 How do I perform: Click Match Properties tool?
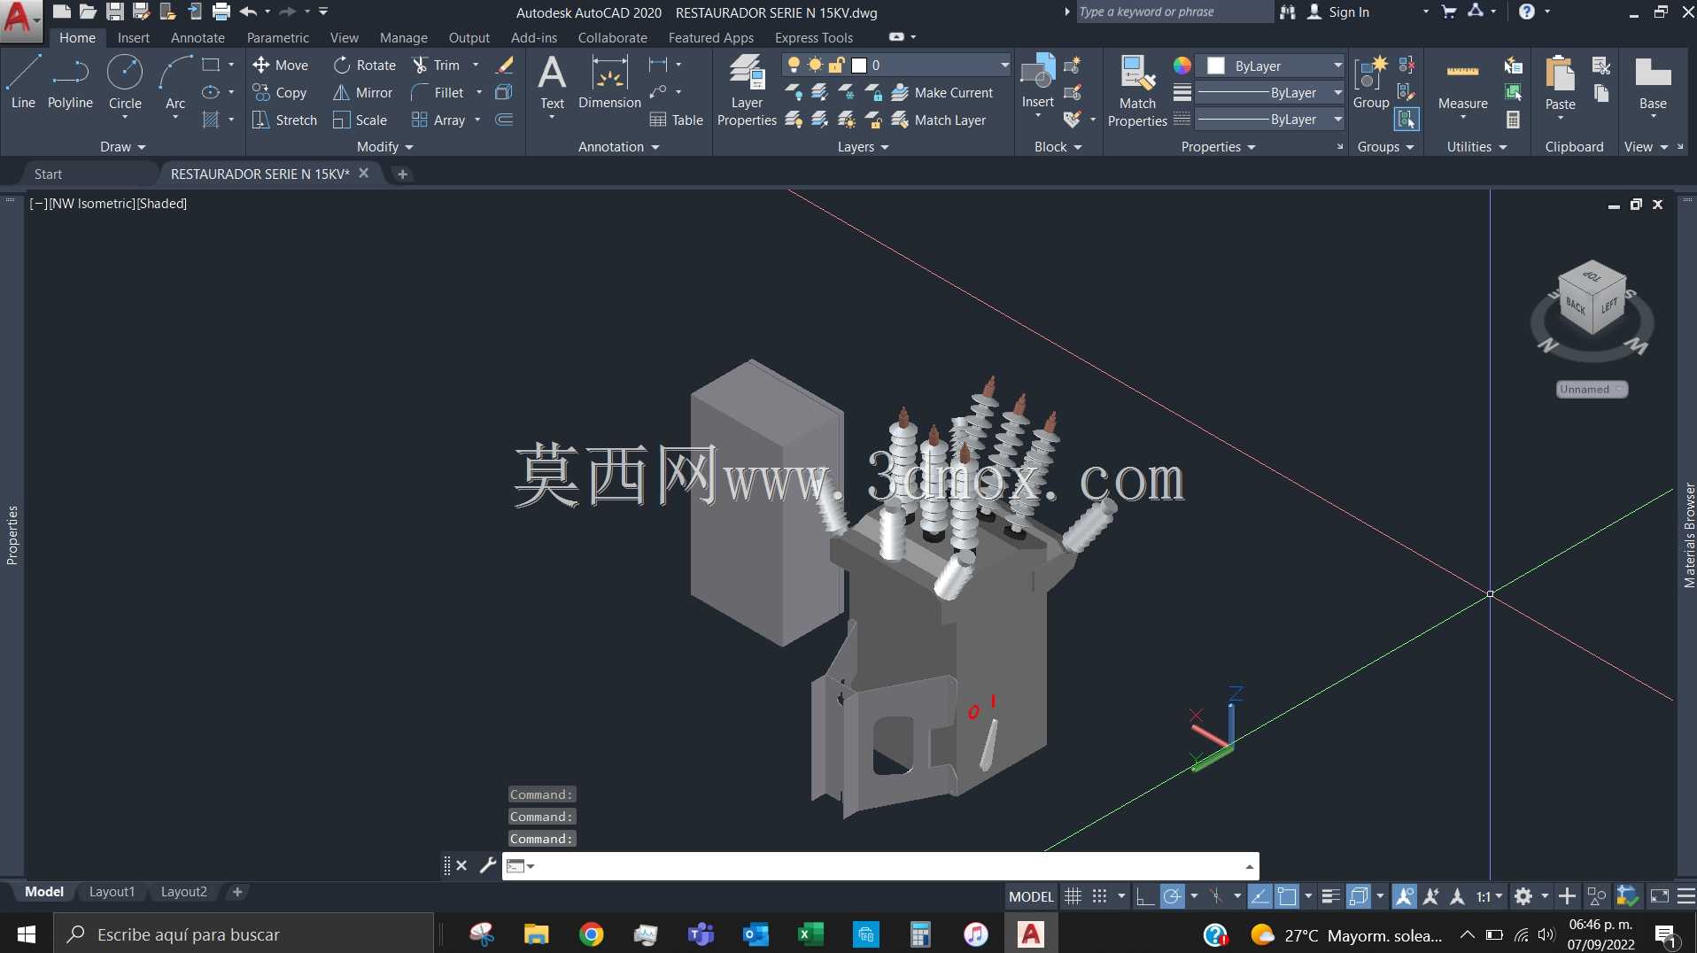(x=1137, y=90)
